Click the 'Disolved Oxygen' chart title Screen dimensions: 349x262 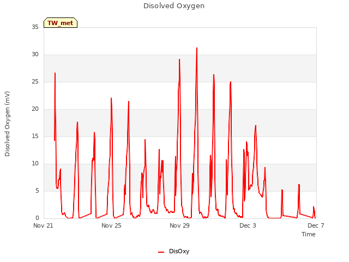point(174,6)
